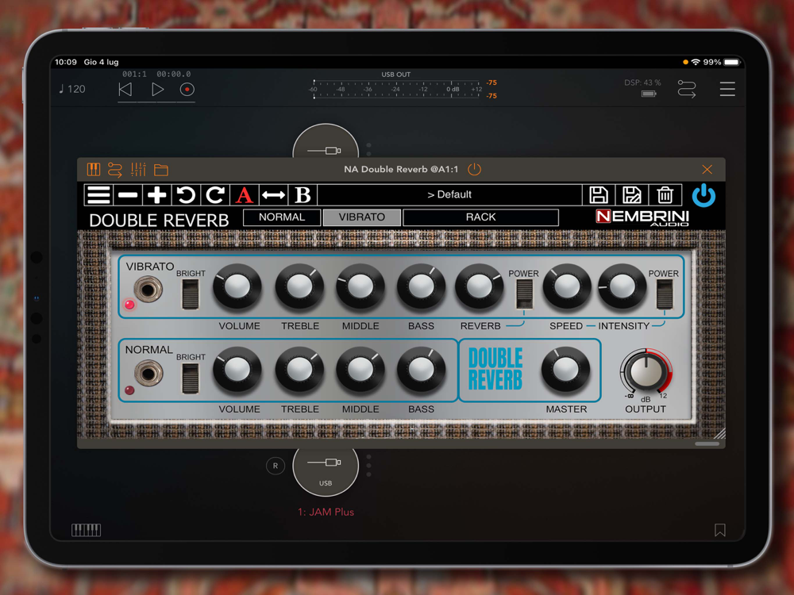Viewport: 794px width, 595px height.
Task: Save the current preset
Action: [599, 195]
